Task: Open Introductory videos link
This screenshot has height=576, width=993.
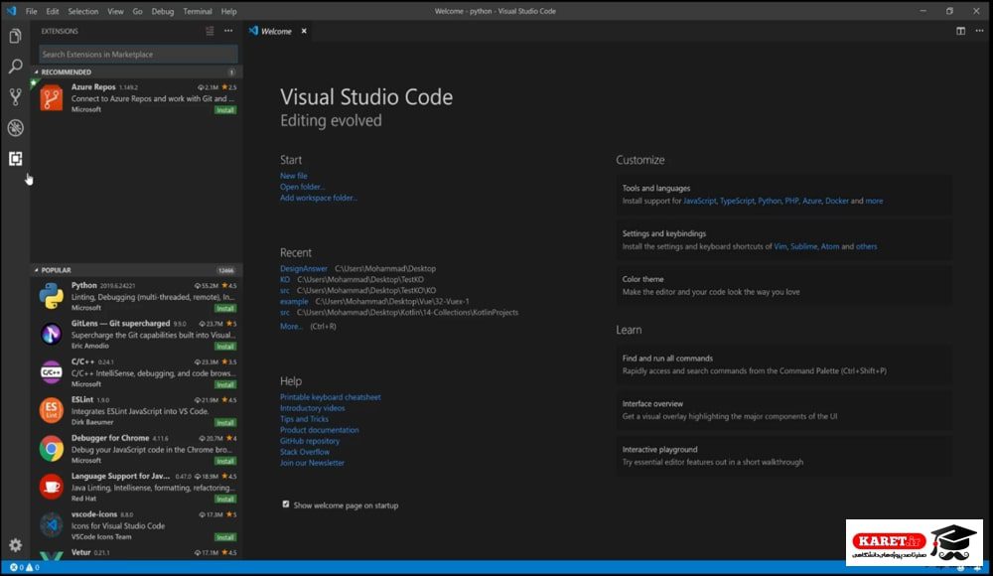Action: (x=312, y=408)
